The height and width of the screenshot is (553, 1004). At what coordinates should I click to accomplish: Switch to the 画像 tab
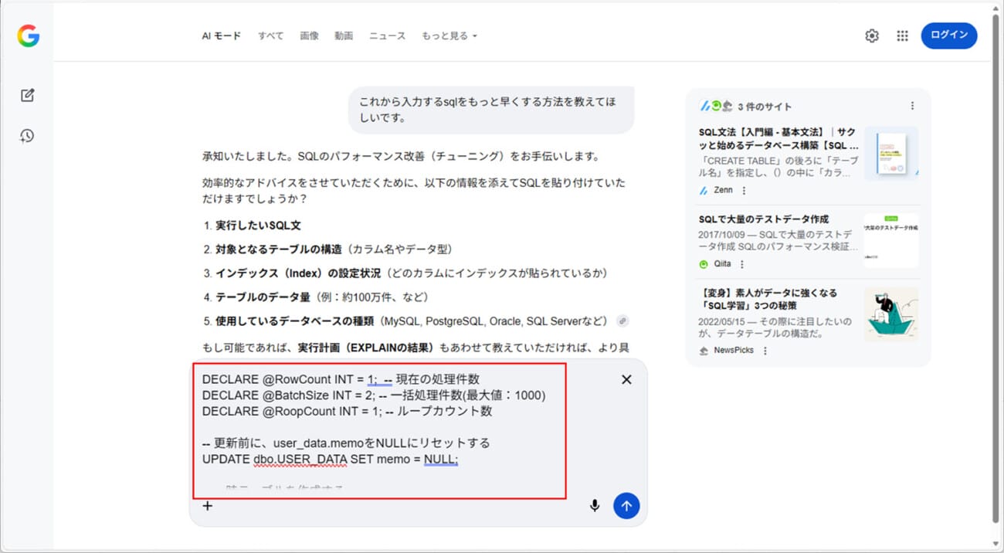tap(309, 36)
